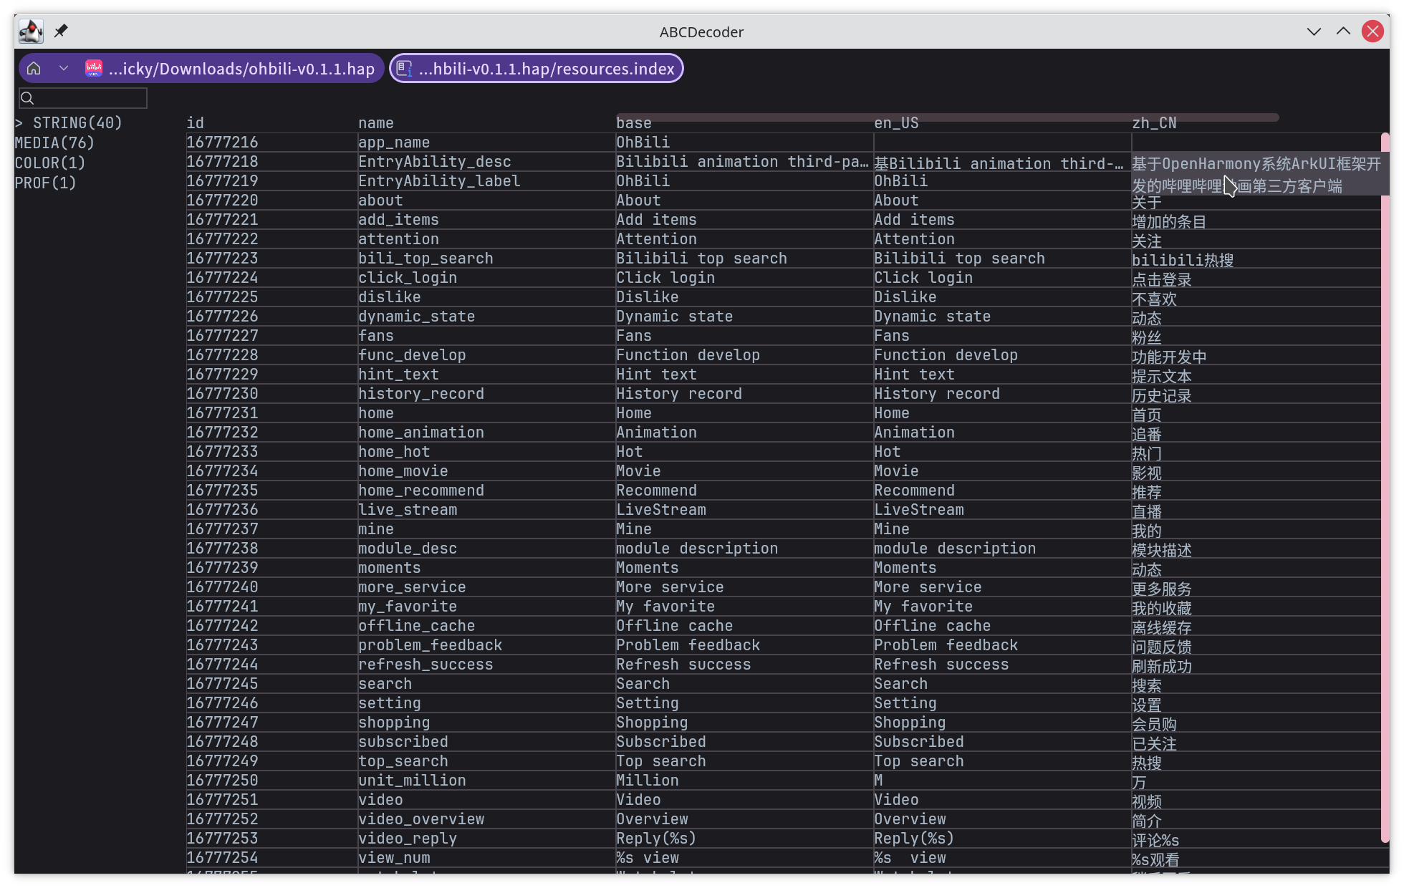Select the bili_top_search name cell
The width and height of the screenshot is (1404, 888).
(487, 258)
